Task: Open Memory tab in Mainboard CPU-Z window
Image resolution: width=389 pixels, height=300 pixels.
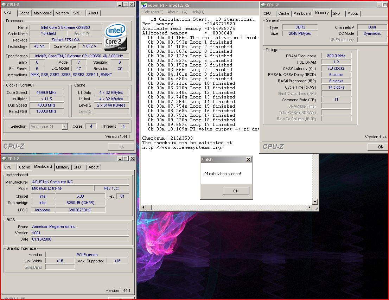Action: pos(63,167)
